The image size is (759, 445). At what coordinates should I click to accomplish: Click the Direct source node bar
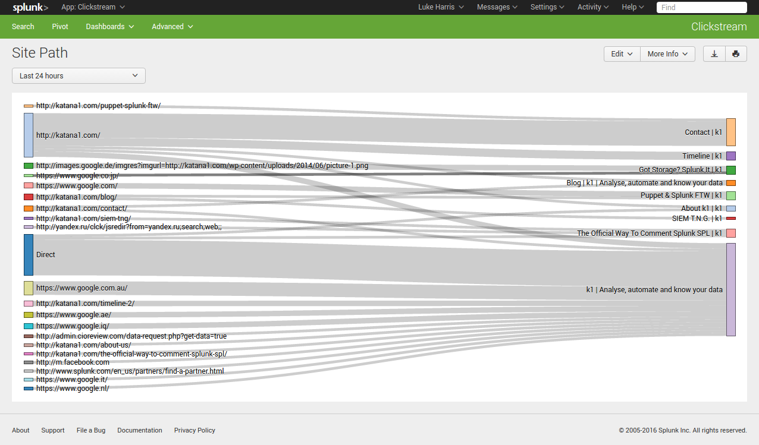pos(29,254)
